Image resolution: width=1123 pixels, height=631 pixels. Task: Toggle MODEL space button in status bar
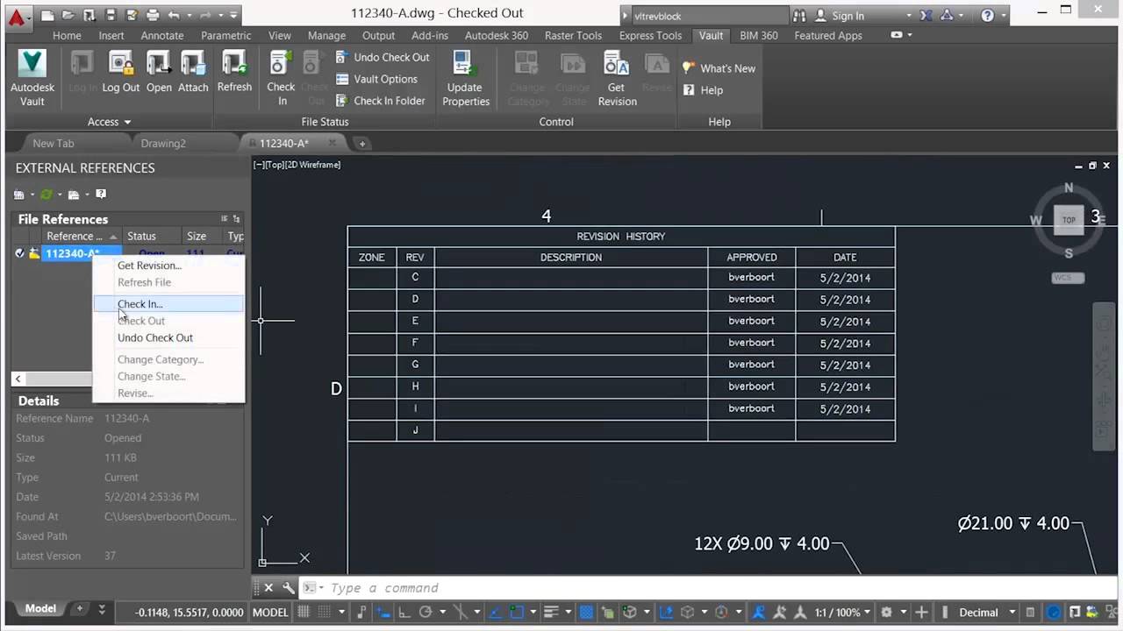pyautogui.click(x=270, y=612)
